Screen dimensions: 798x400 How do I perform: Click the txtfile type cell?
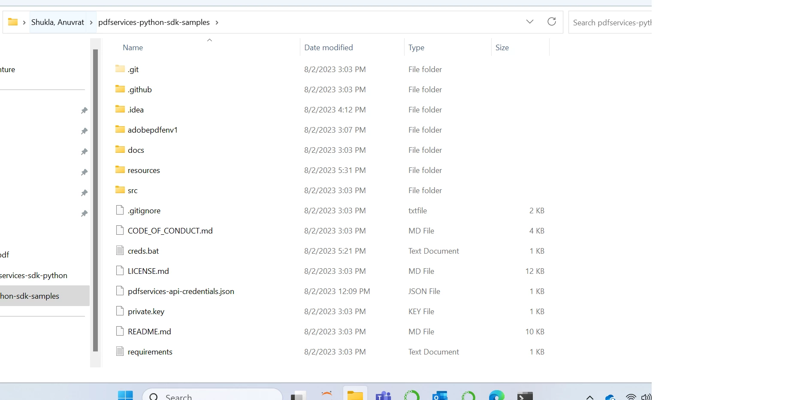click(417, 210)
